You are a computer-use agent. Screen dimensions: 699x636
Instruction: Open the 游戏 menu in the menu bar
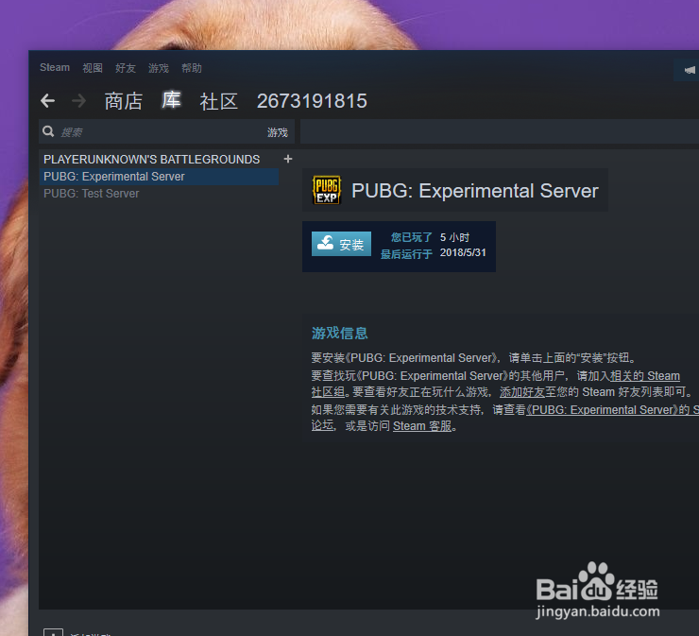[159, 68]
